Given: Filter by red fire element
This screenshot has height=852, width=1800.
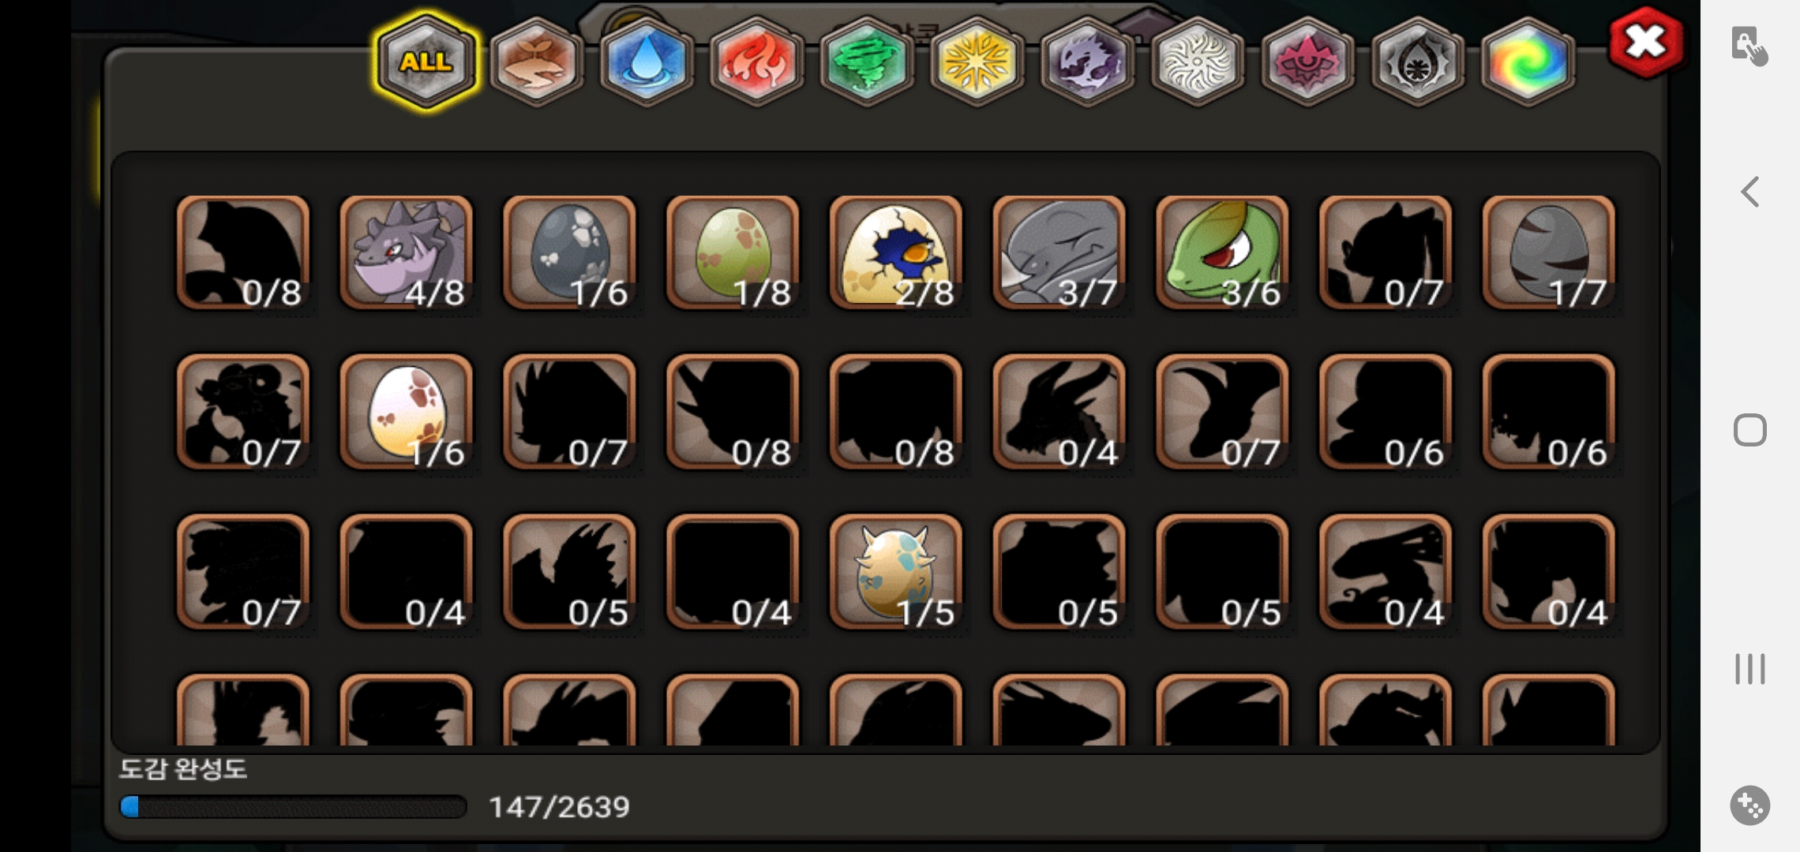Looking at the screenshot, I should click(x=756, y=62).
